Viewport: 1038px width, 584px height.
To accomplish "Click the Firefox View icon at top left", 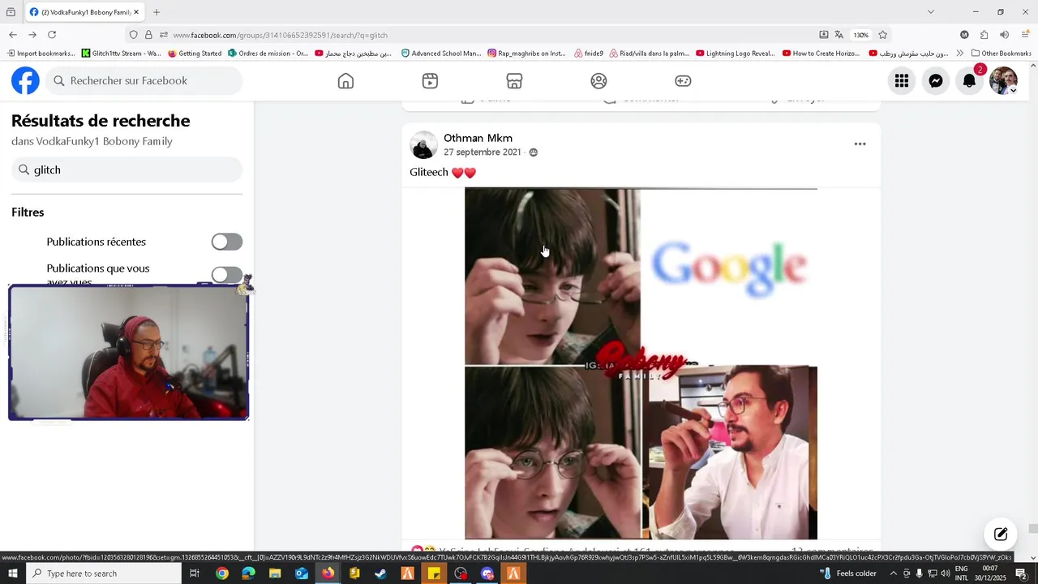I will tap(11, 12).
